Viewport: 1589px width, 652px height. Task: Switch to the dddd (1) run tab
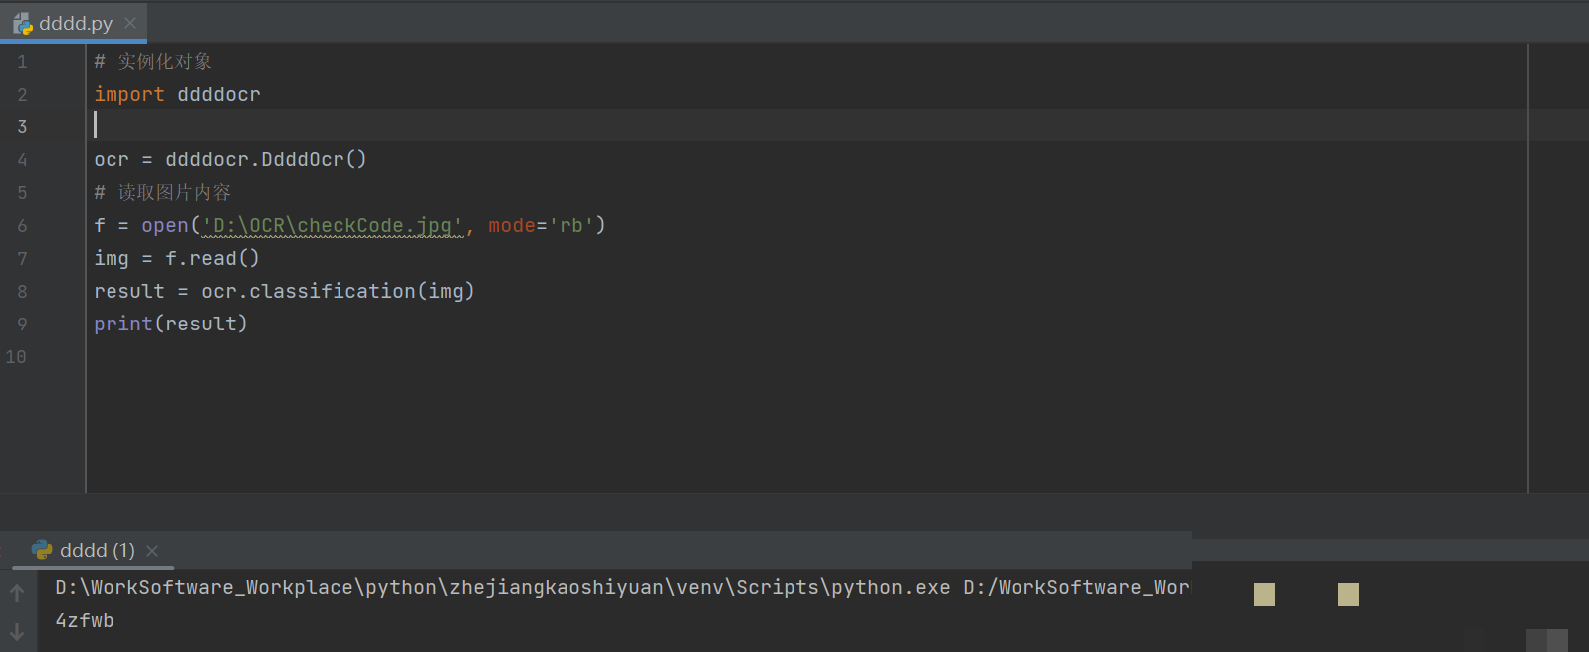[97, 550]
